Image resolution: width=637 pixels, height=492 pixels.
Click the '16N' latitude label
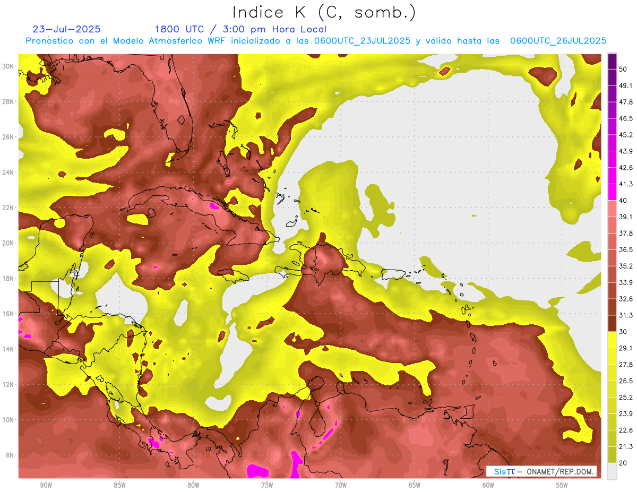(x=8, y=314)
